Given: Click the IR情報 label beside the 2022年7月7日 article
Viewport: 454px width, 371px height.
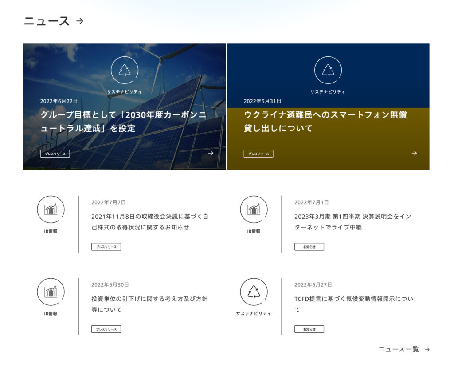Looking at the screenshot, I should point(51,231).
